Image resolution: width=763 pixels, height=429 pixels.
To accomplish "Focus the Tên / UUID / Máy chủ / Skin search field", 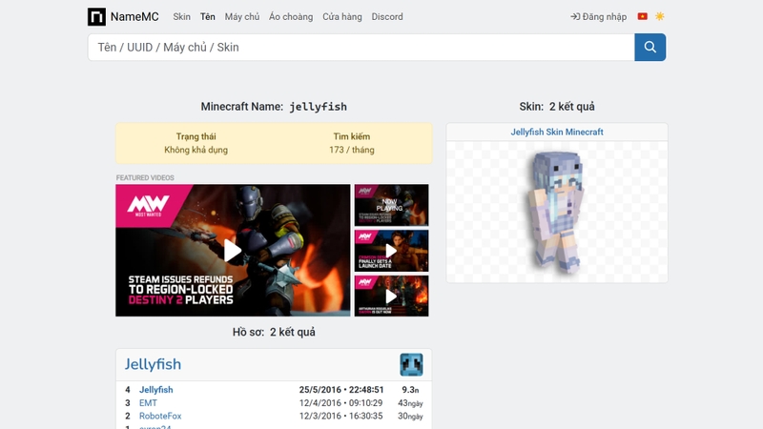I will [x=361, y=47].
